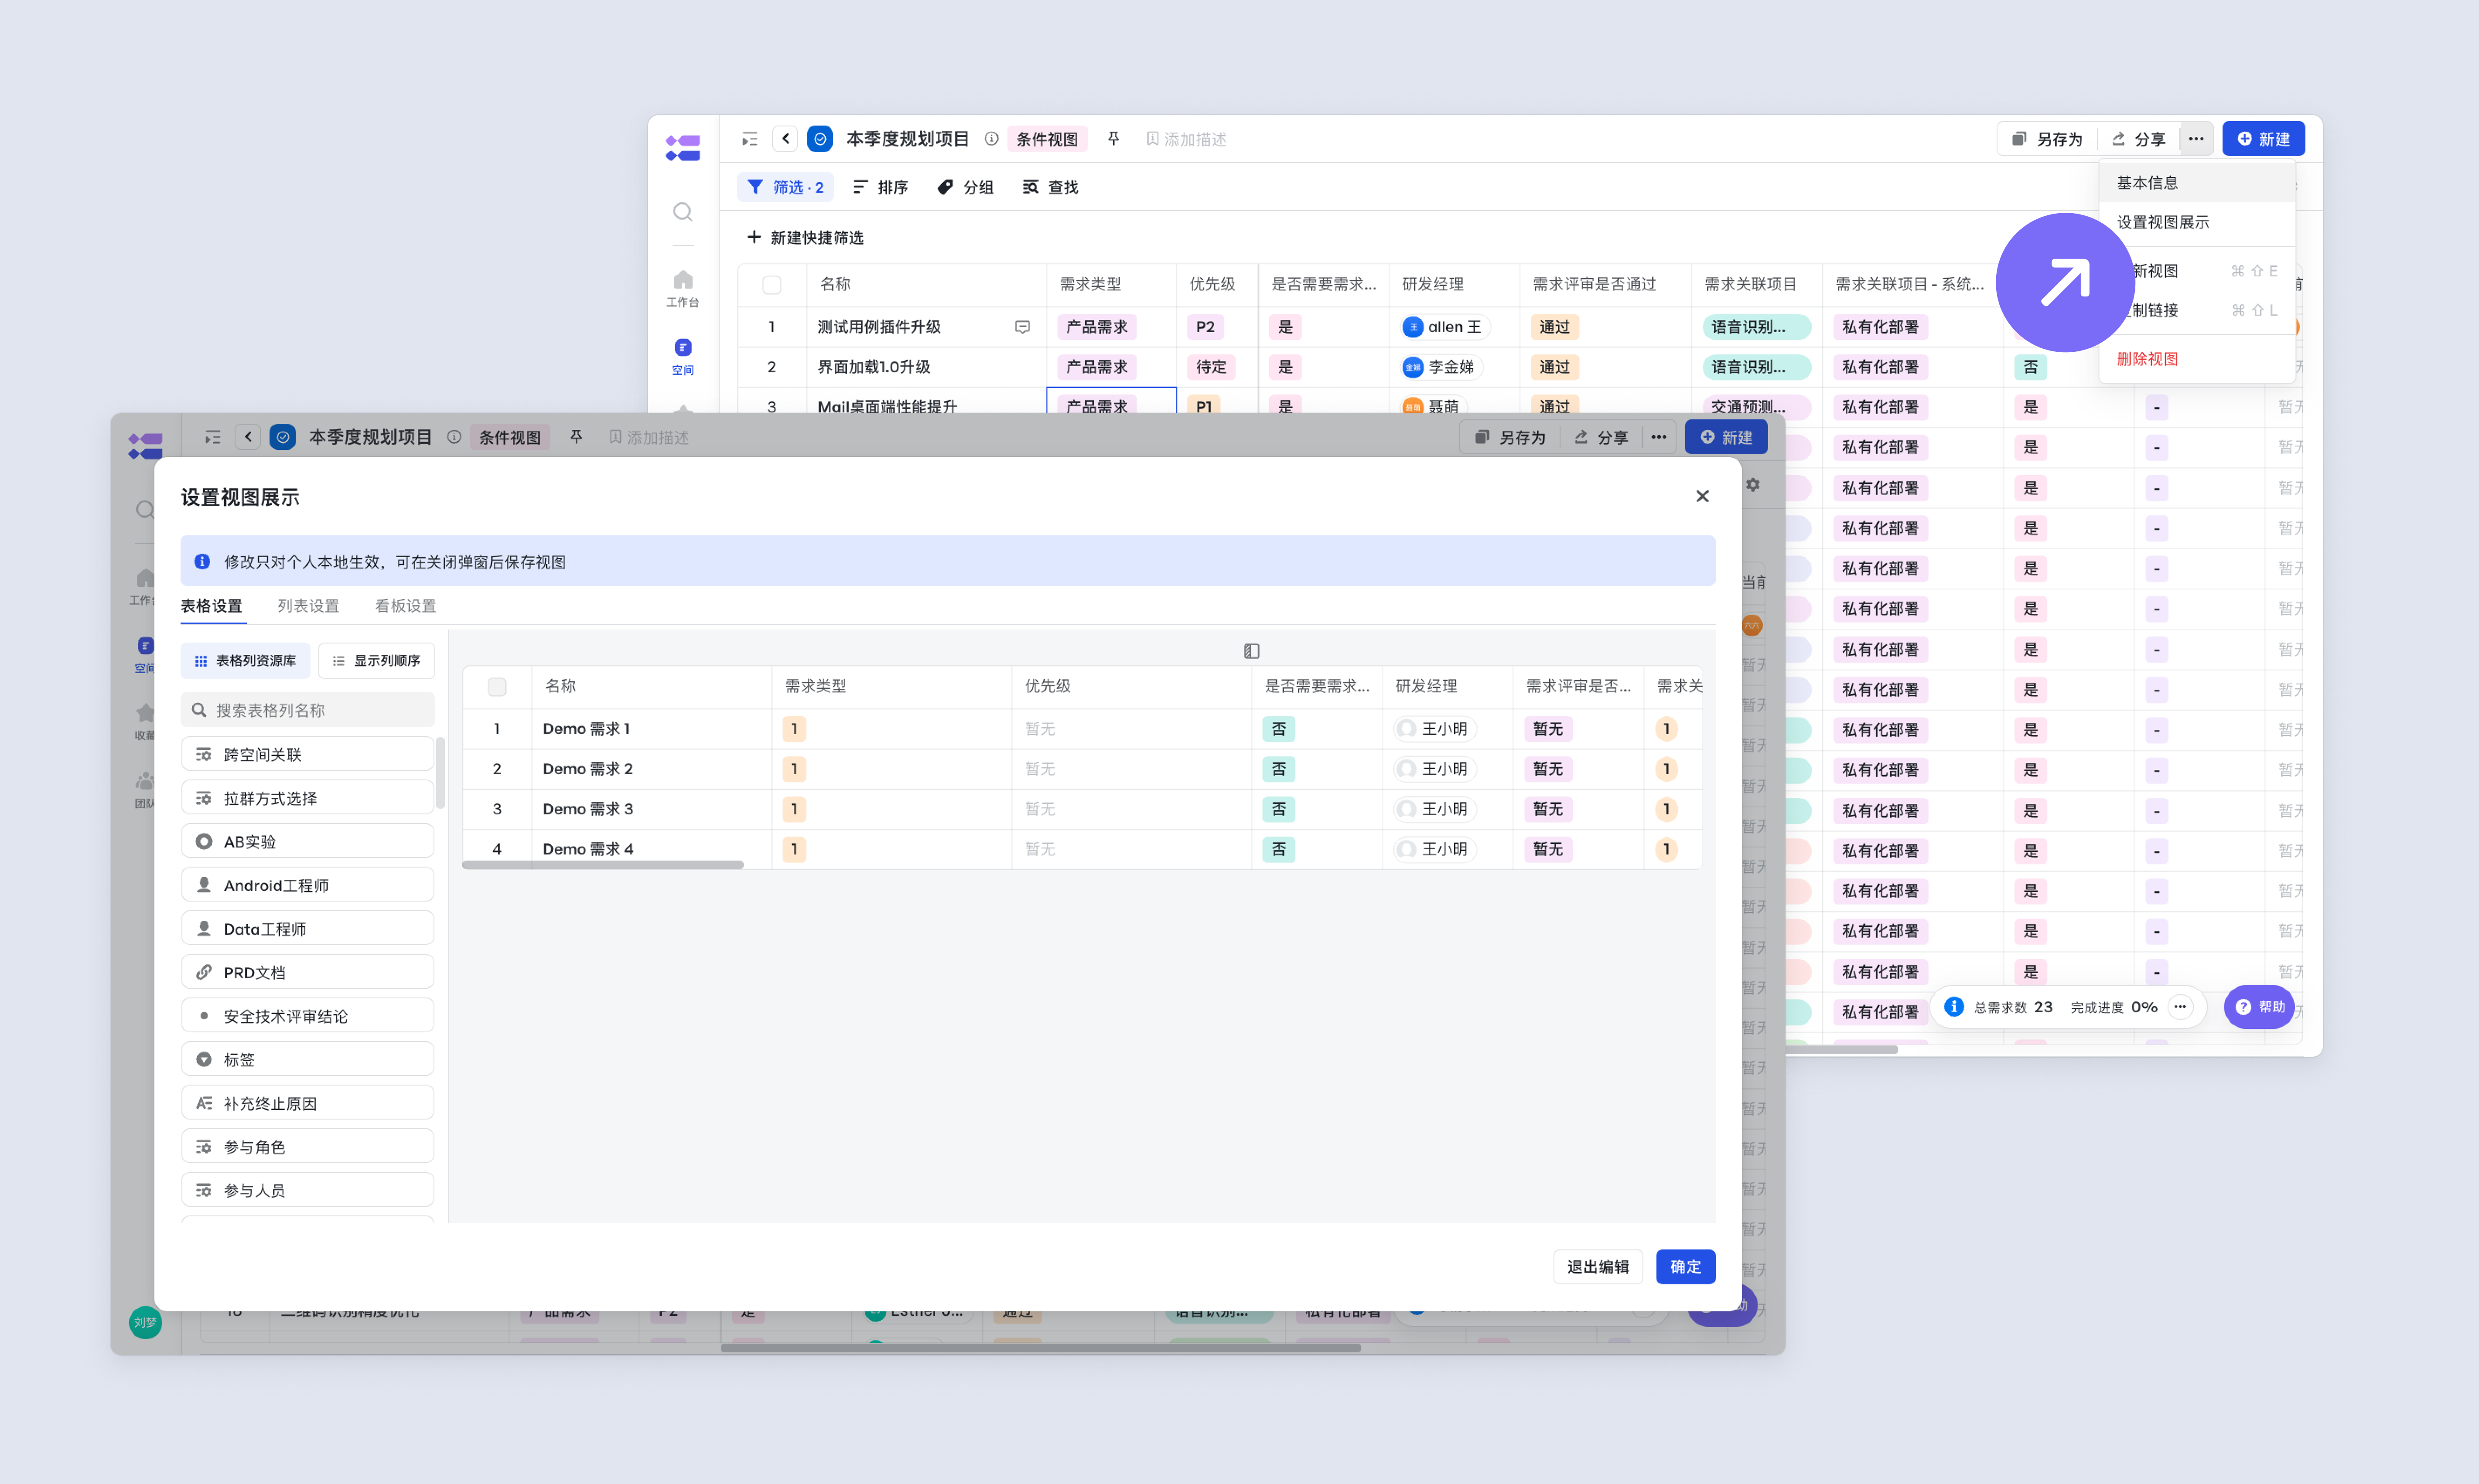Focus the 搜索表格列名称 search field
2479x1484 pixels.
tap(308, 710)
